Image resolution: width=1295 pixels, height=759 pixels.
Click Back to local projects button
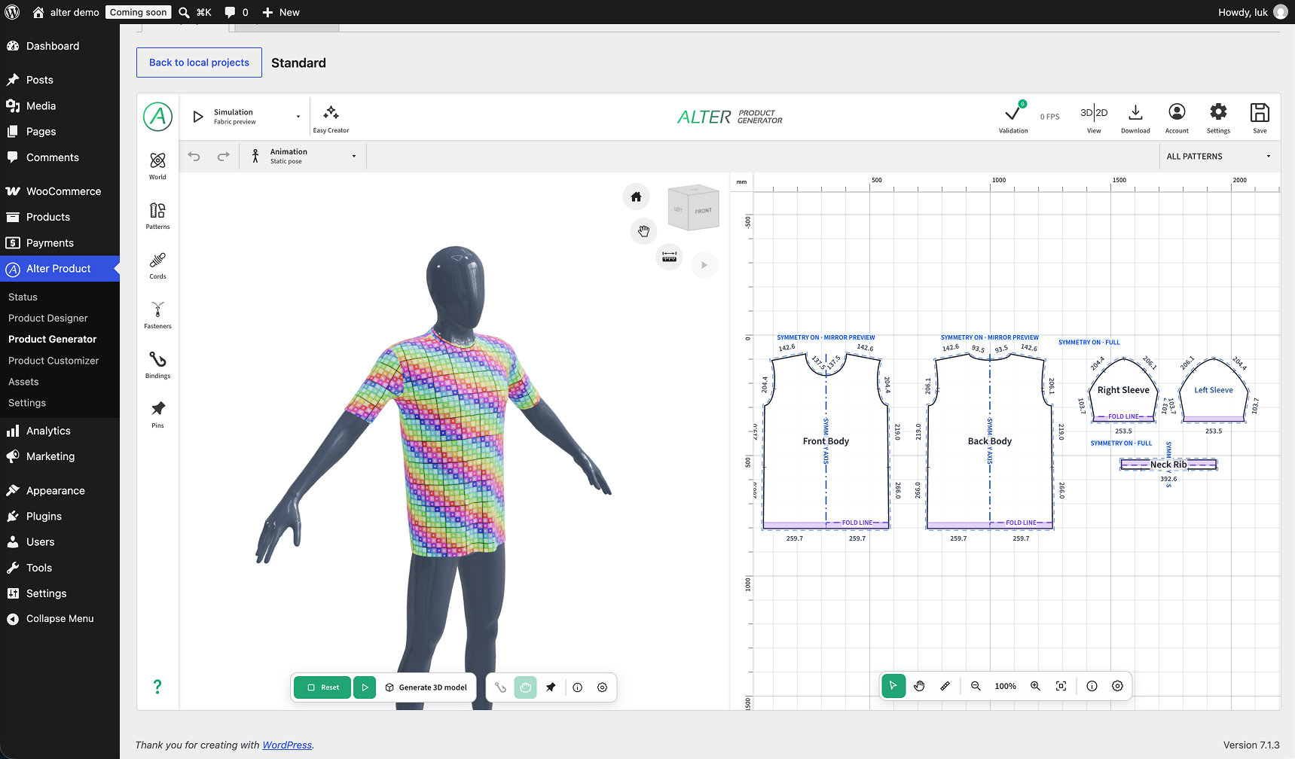[199, 62]
